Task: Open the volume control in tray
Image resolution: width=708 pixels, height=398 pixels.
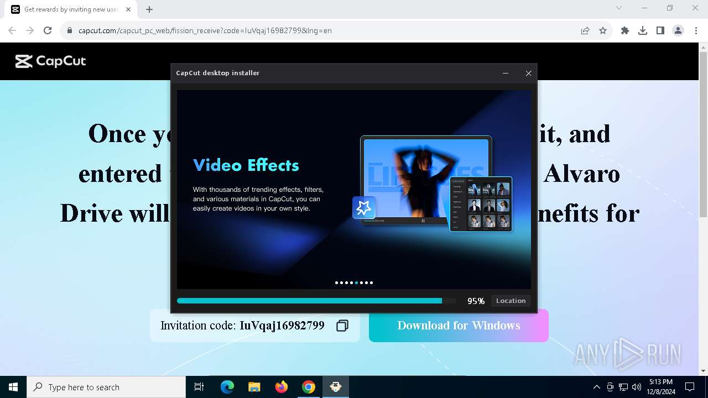Action: (637, 387)
